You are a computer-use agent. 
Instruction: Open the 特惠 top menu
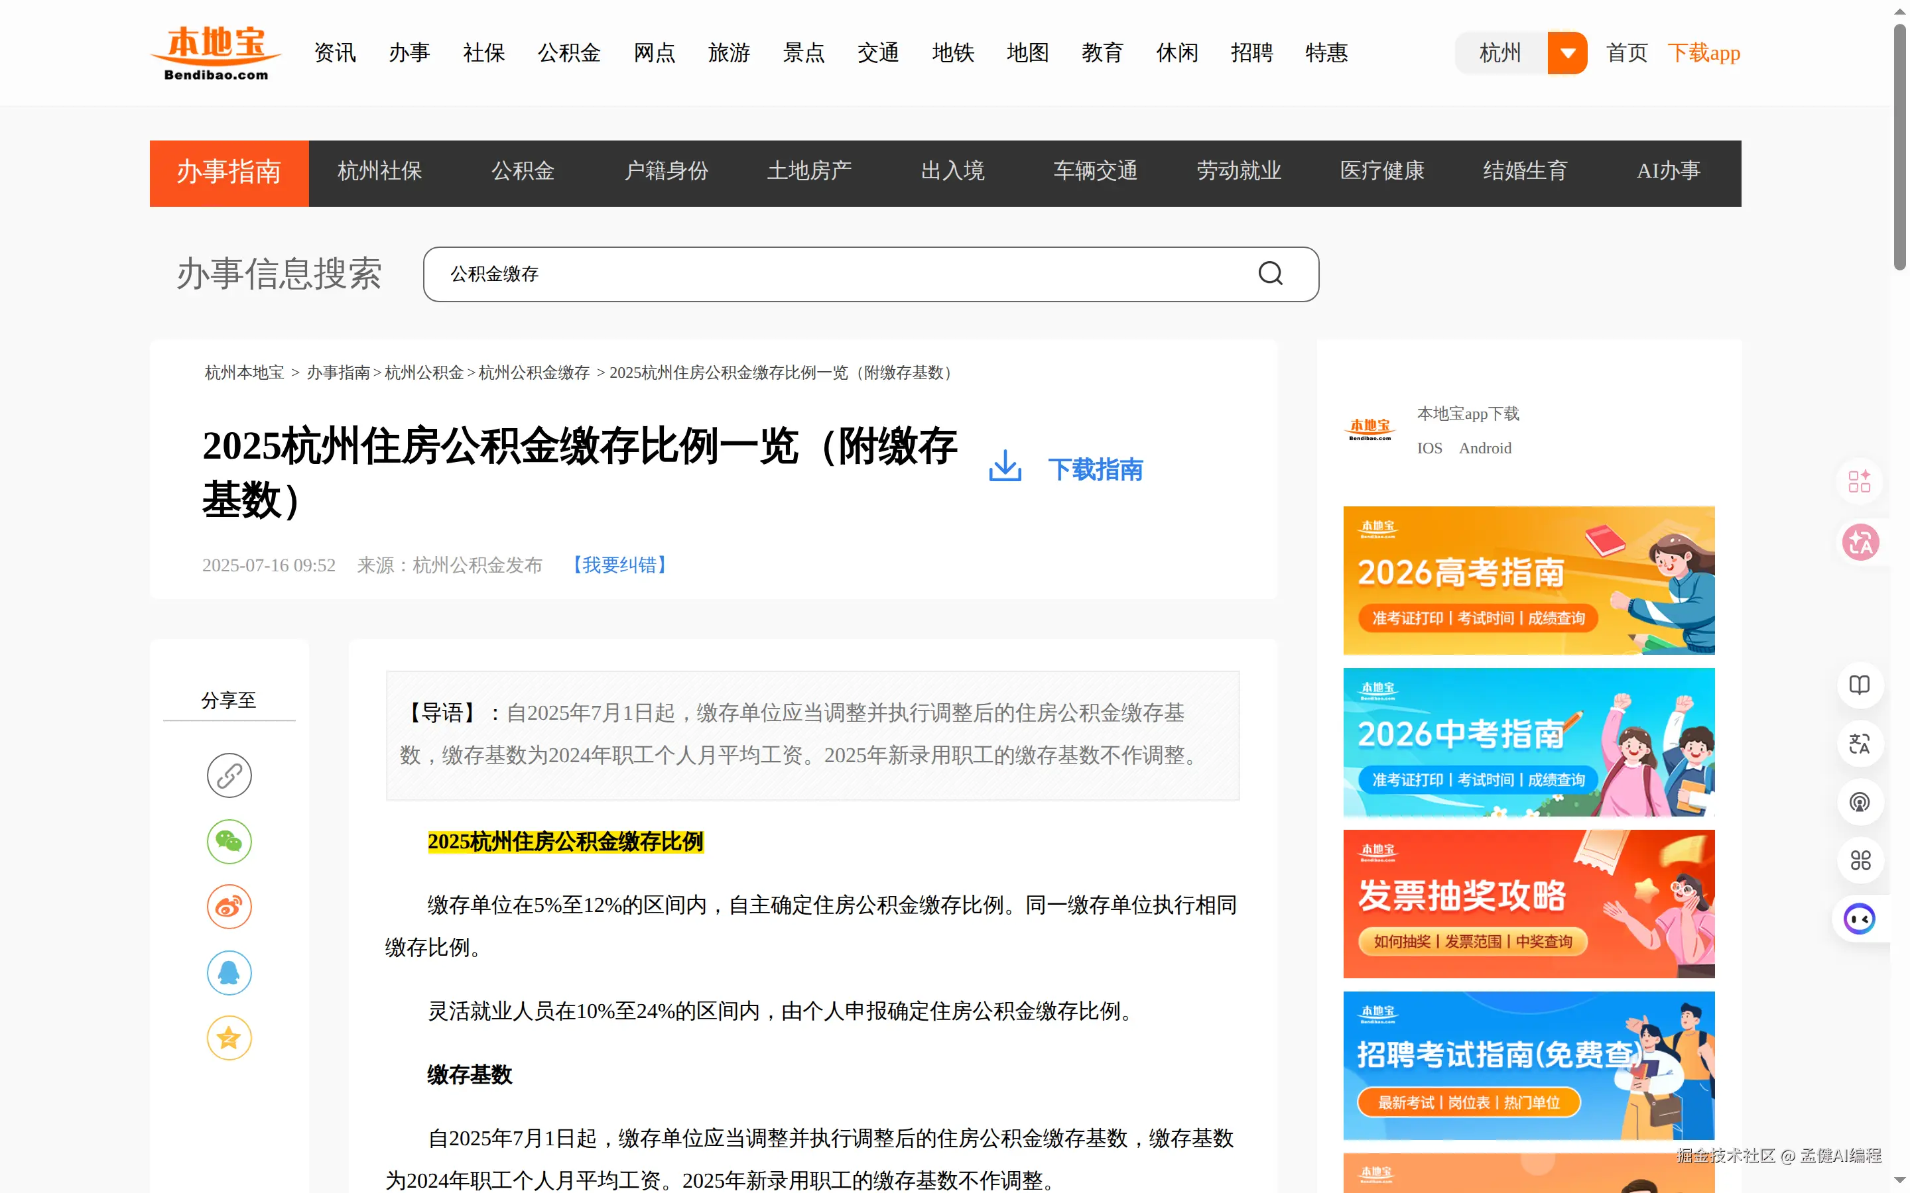(1326, 53)
